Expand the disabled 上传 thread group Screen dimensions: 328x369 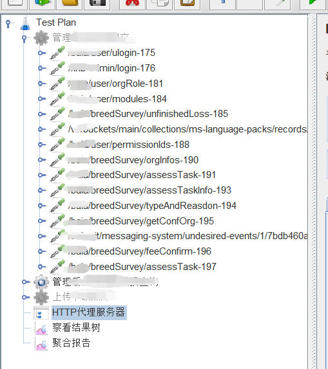click(26, 298)
